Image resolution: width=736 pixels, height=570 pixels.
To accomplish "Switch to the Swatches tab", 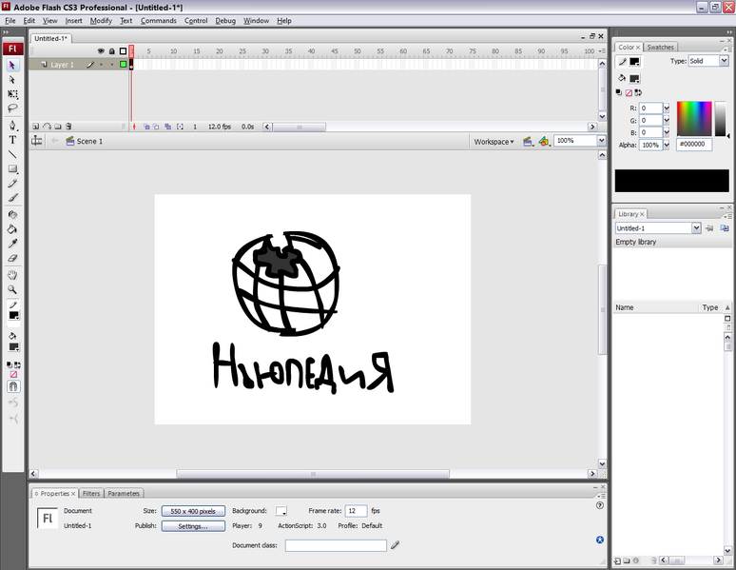I will [x=660, y=47].
